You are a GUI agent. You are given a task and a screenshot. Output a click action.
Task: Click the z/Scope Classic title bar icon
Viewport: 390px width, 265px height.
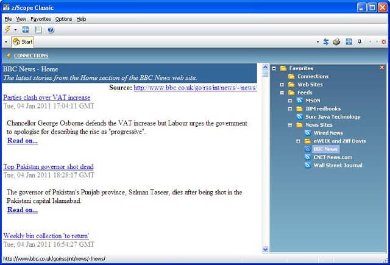click(x=6, y=7)
